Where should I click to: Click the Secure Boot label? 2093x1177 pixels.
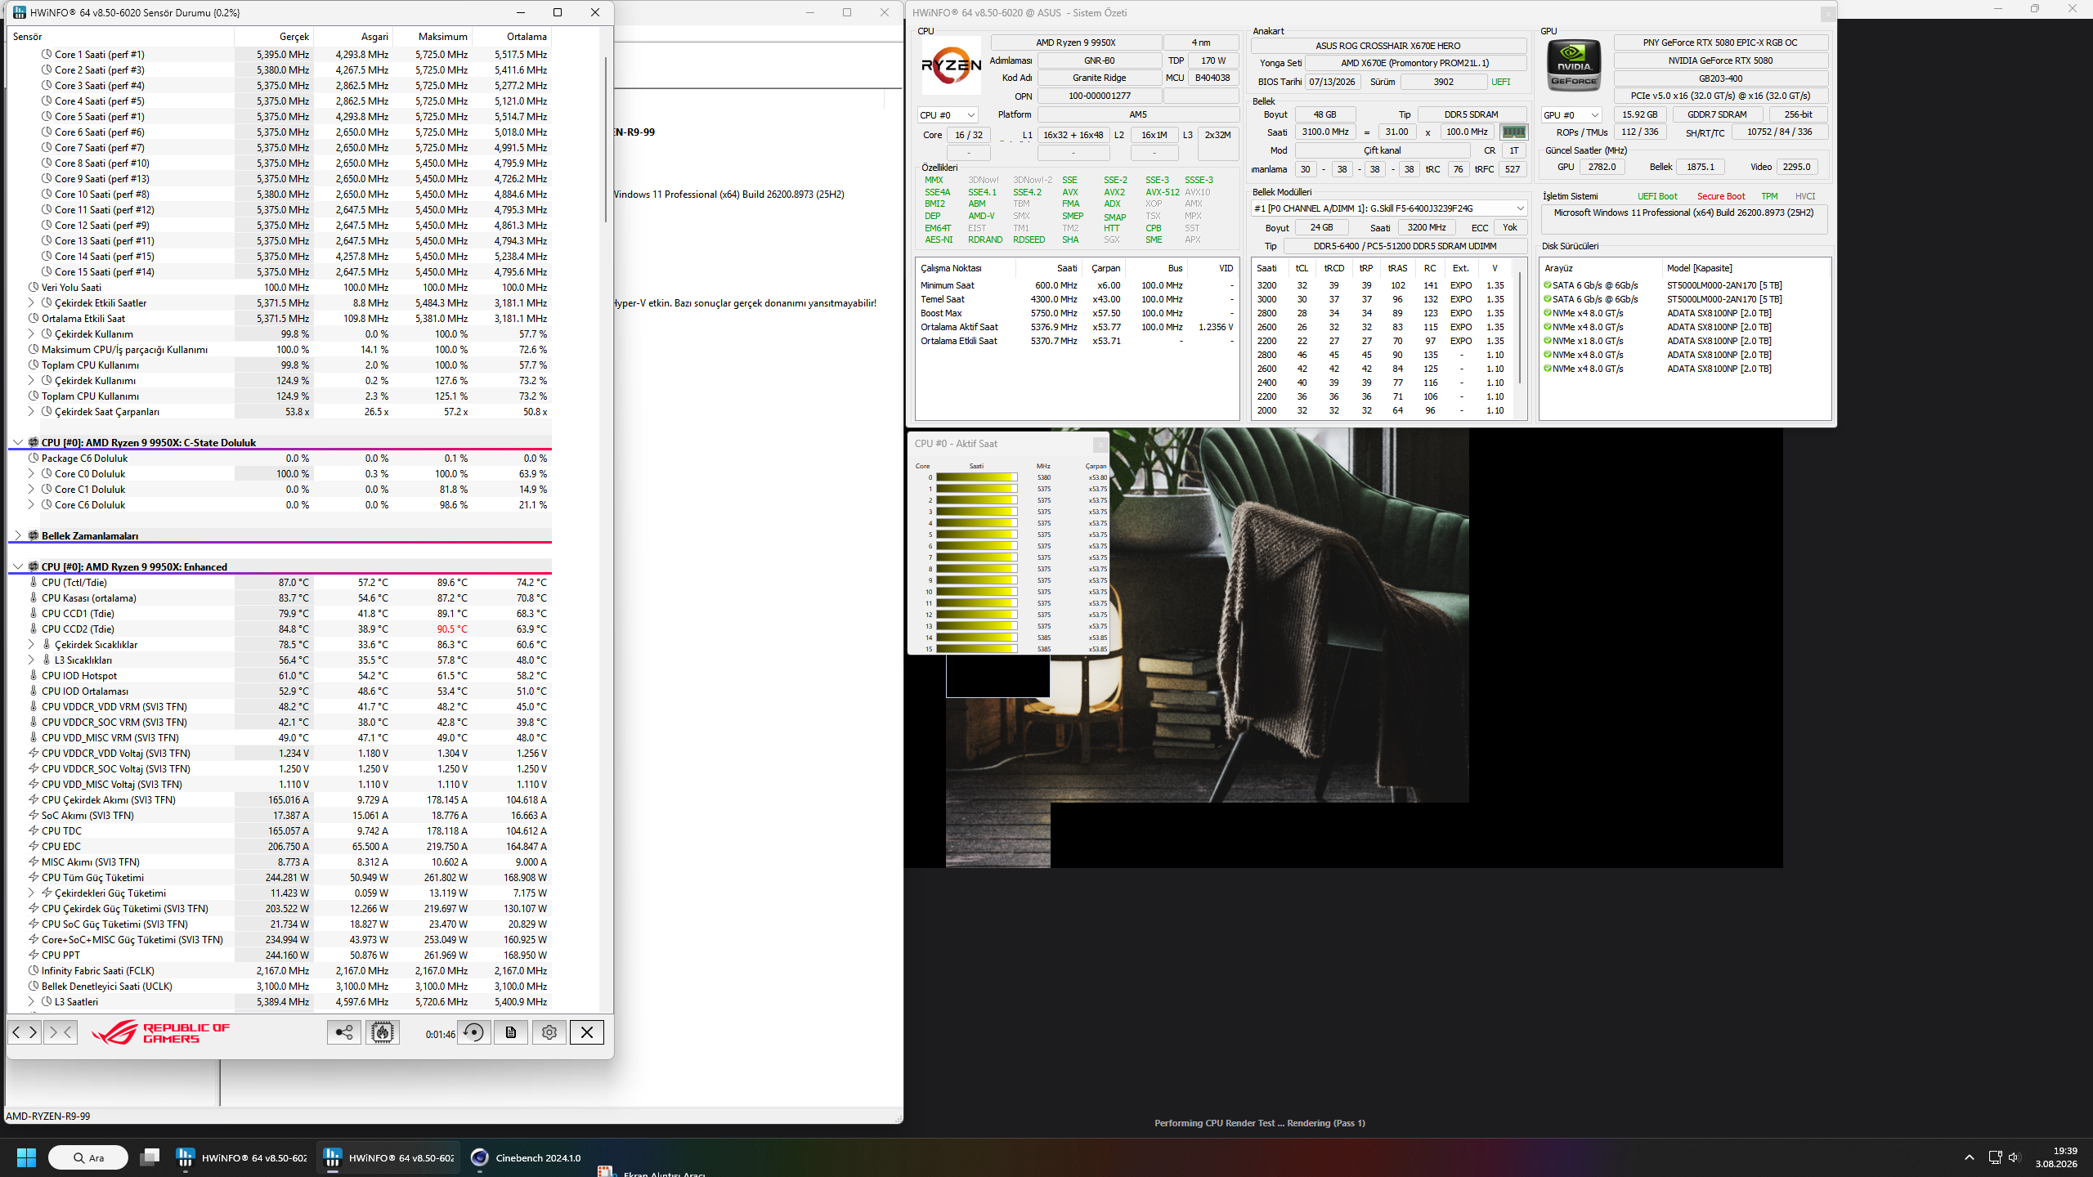[x=1720, y=196]
